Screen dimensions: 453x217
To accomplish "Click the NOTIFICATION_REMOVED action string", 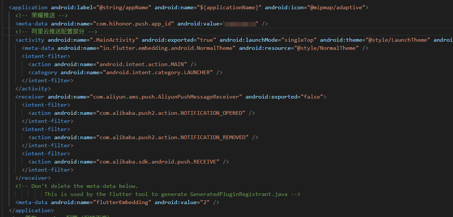I will (173, 137).
